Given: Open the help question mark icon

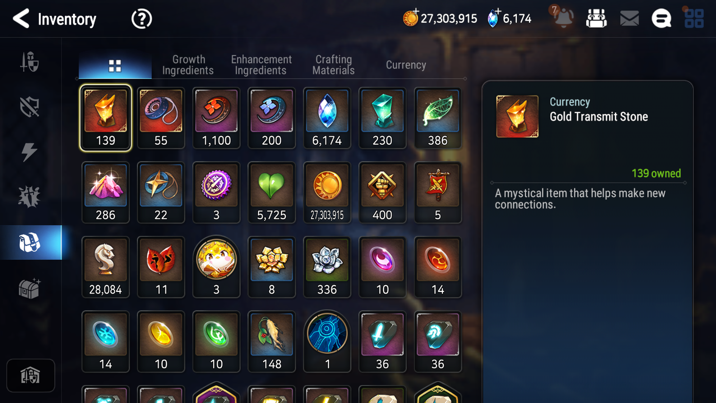Looking at the screenshot, I should click(142, 19).
